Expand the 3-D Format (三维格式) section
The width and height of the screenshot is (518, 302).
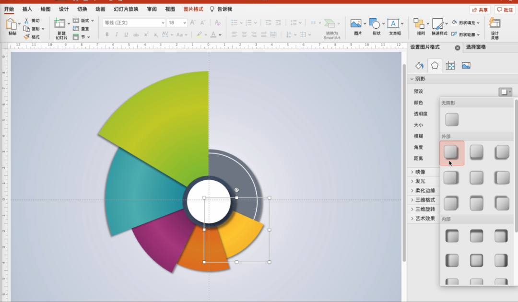412,200
